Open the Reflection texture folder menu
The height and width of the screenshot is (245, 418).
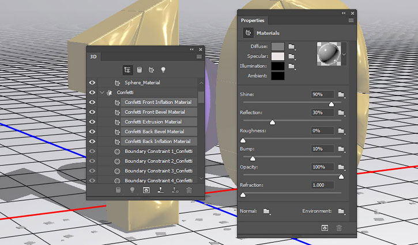coord(341,113)
